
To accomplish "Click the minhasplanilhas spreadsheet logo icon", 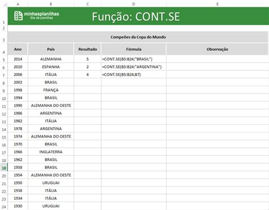I will [x=18, y=16].
